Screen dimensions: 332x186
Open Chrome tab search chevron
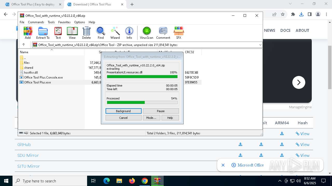(x=290, y=4)
